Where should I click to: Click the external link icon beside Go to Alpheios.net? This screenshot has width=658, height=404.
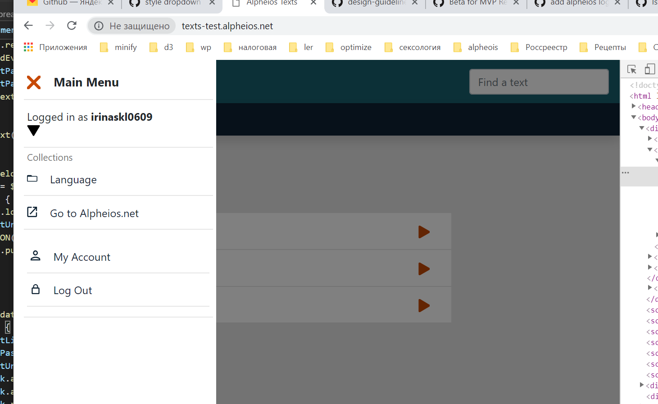pos(32,212)
